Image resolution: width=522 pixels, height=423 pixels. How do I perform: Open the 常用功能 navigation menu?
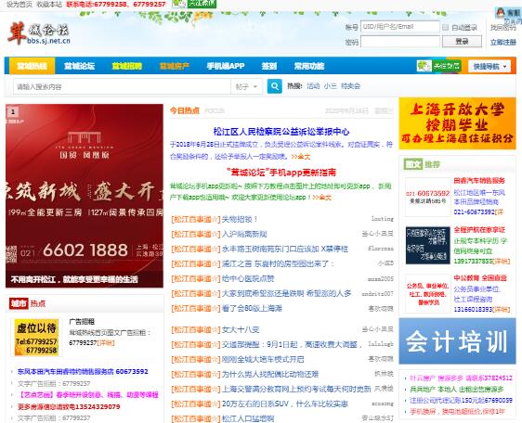coord(309,66)
